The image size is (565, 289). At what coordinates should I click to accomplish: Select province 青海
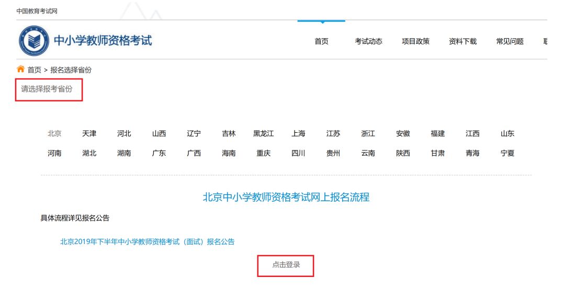pyautogui.click(x=472, y=153)
